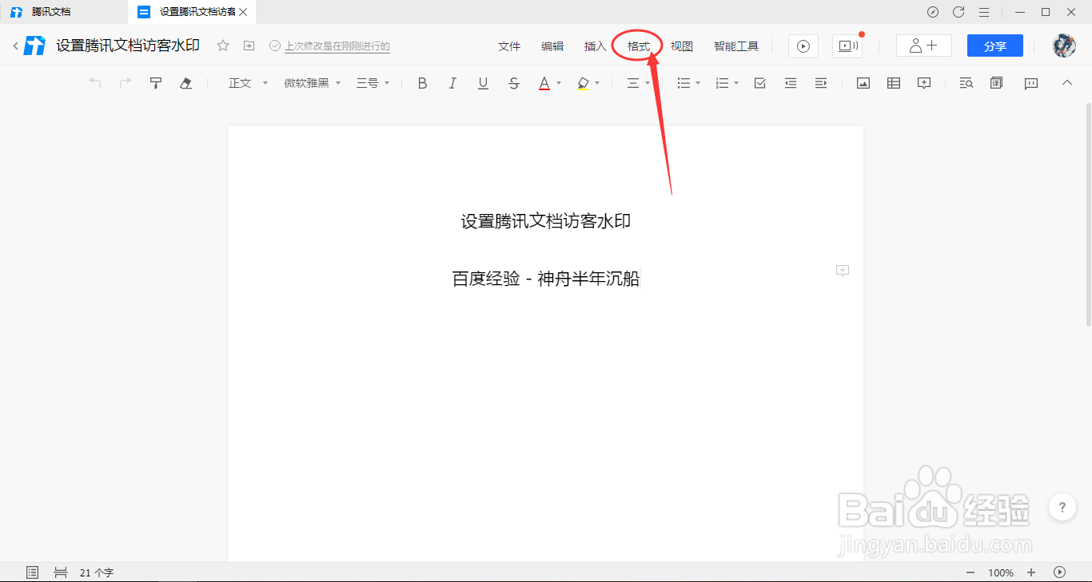The width and height of the screenshot is (1092, 582).
Task: Apply the yellow highlight color
Action: point(583,83)
